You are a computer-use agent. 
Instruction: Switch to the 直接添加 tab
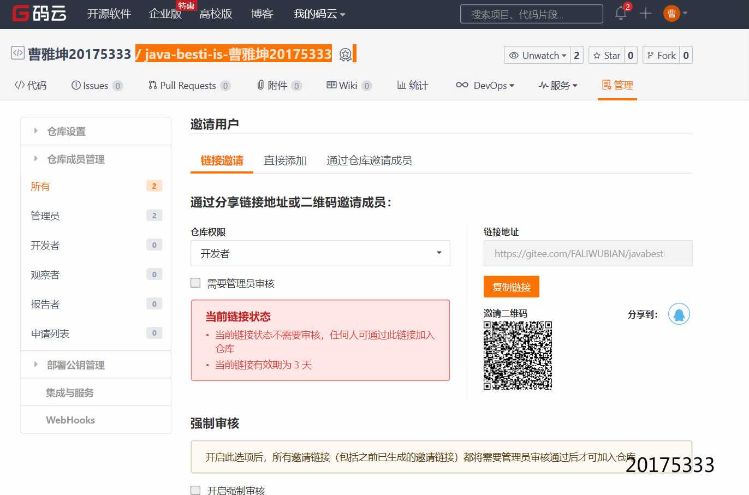[285, 160]
